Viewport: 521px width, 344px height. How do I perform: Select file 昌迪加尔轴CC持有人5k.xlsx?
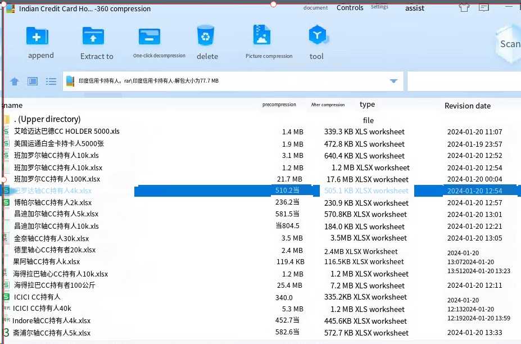(x=56, y=214)
